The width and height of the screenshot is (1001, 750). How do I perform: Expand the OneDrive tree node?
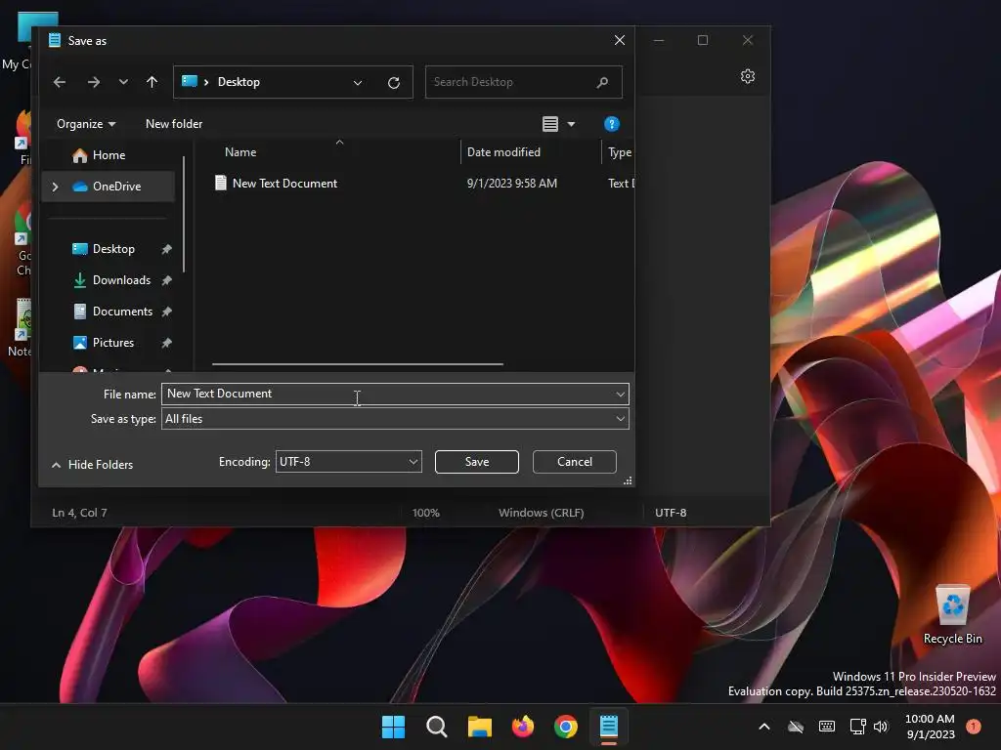(55, 187)
